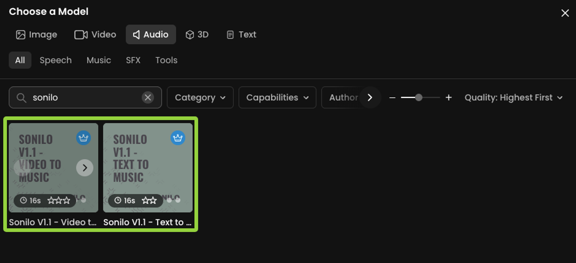Open the Text model tab

(x=241, y=34)
